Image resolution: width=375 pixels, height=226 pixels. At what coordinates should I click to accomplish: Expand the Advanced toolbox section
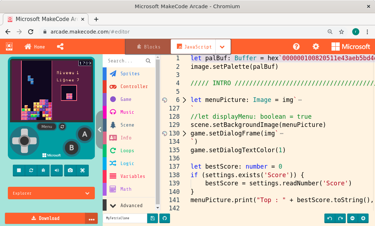point(129,205)
